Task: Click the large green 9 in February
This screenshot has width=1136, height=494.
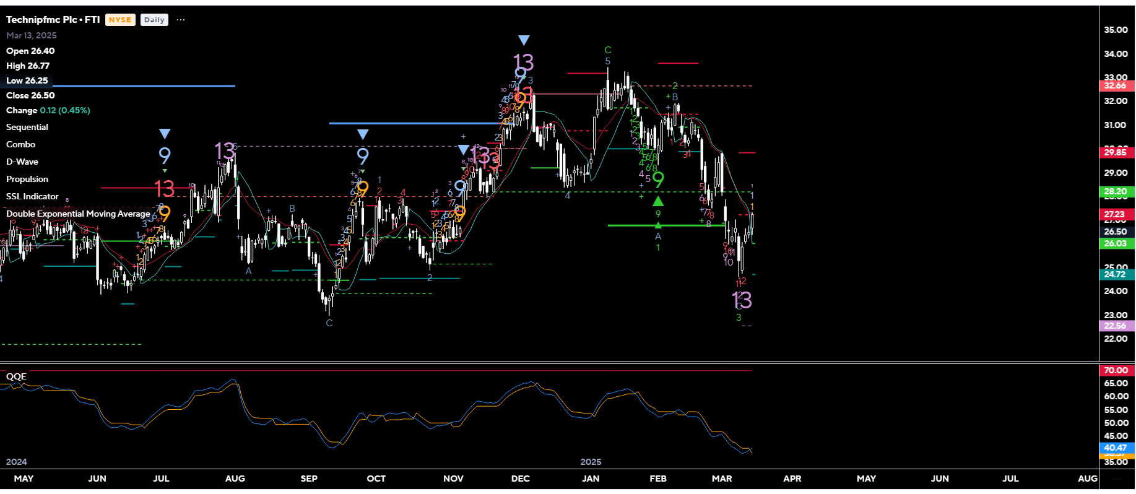Action: 658,180
